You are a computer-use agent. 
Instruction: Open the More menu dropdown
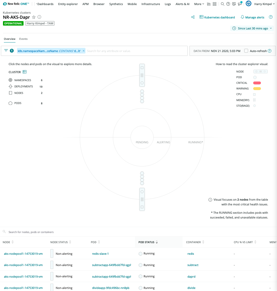[198, 4]
